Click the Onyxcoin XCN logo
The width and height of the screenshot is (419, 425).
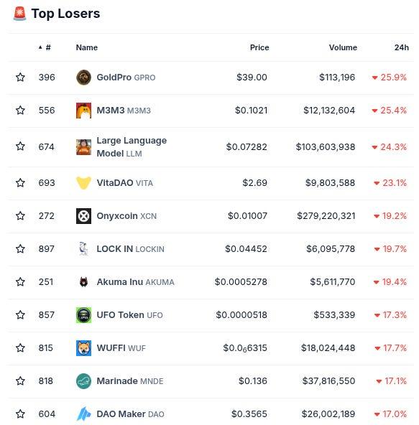coord(83,216)
